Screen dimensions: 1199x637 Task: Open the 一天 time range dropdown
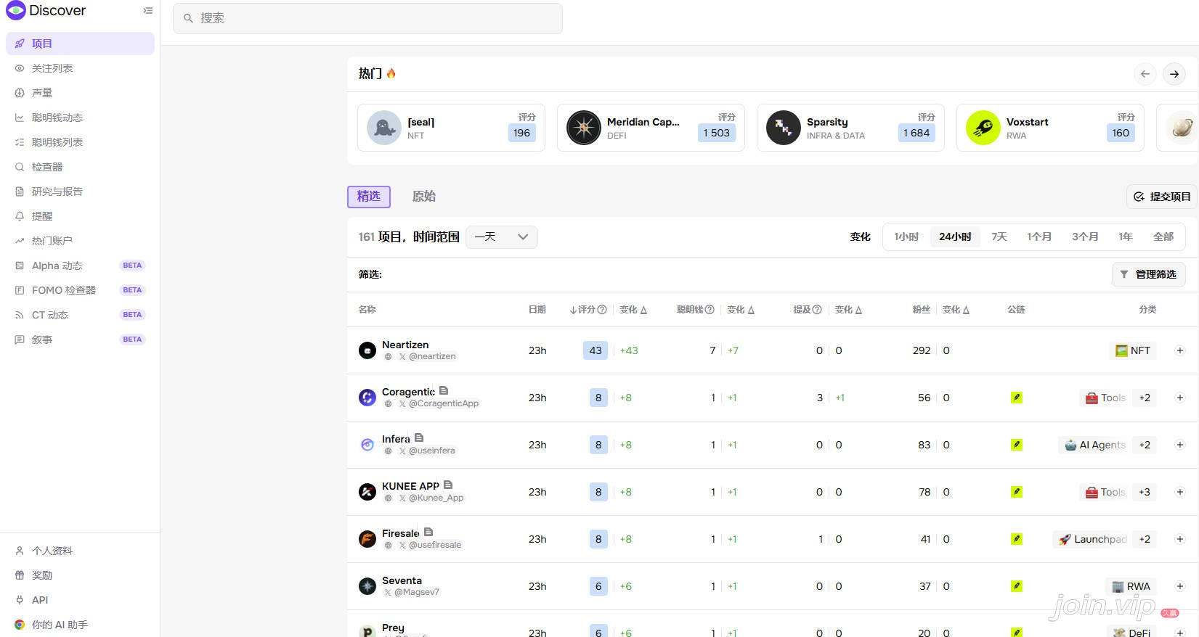tap(502, 237)
